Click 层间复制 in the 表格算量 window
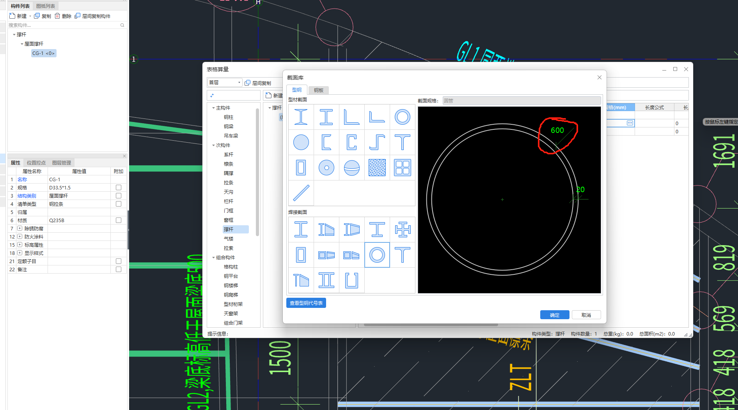The height and width of the screenshot is (410, 738). point(258,83)
